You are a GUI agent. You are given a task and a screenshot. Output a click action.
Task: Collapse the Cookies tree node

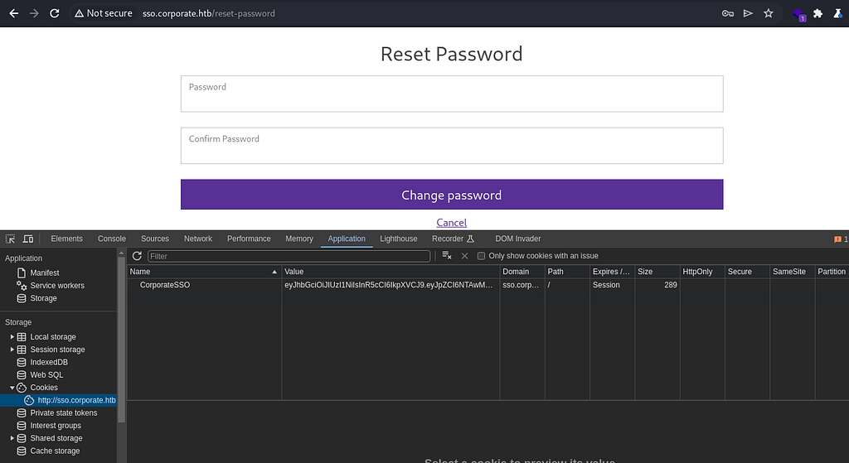tap(12, 388)
